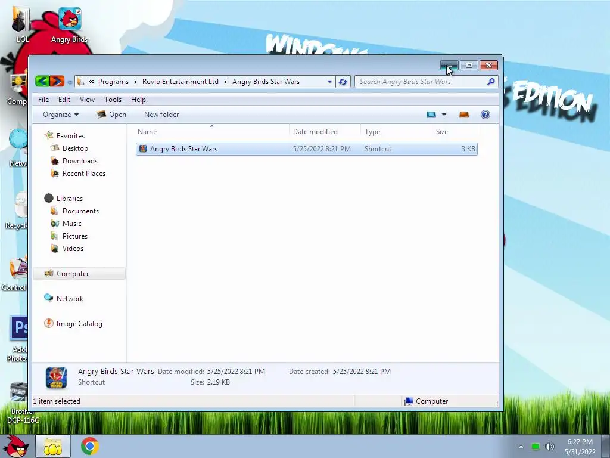Image resolution: width=610 pixels, height=458 pixels.
Task: Open Desktop in the navigation pane
Action: click(74, 148)
